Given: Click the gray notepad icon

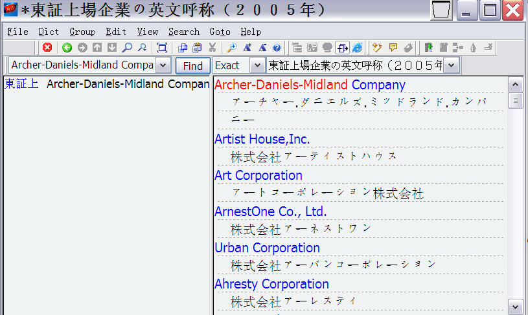Looking at the screenshot, I should click(443, 47).
